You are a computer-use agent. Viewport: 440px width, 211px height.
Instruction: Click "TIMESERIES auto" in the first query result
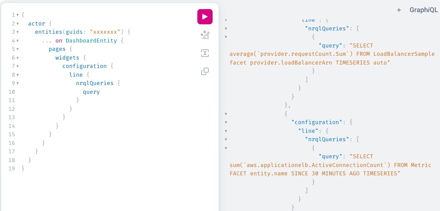point(361,63)
